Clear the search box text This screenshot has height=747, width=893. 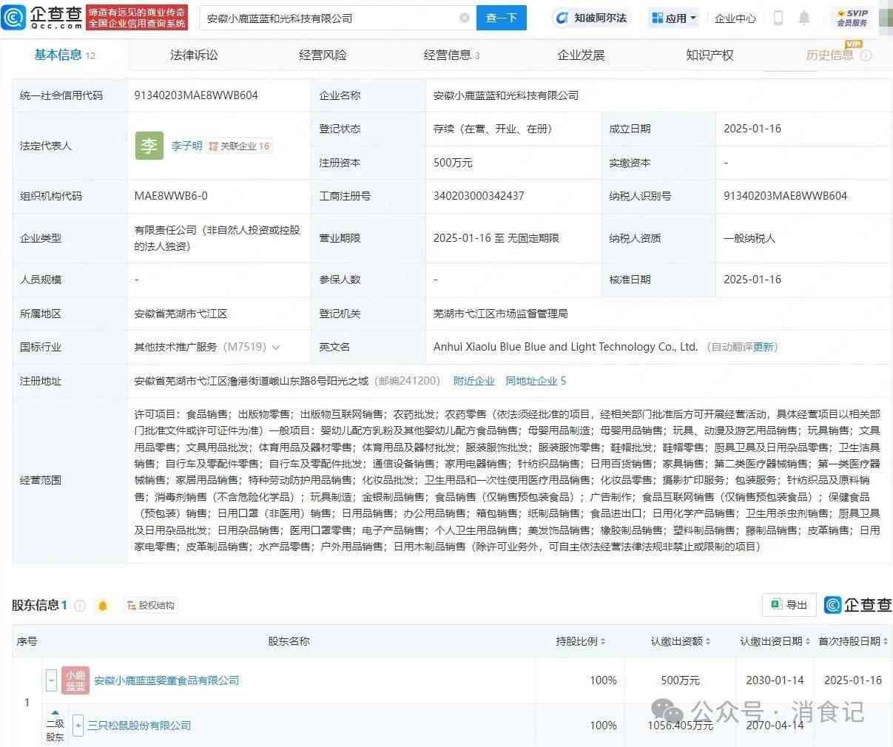click(x=464, y=18)
